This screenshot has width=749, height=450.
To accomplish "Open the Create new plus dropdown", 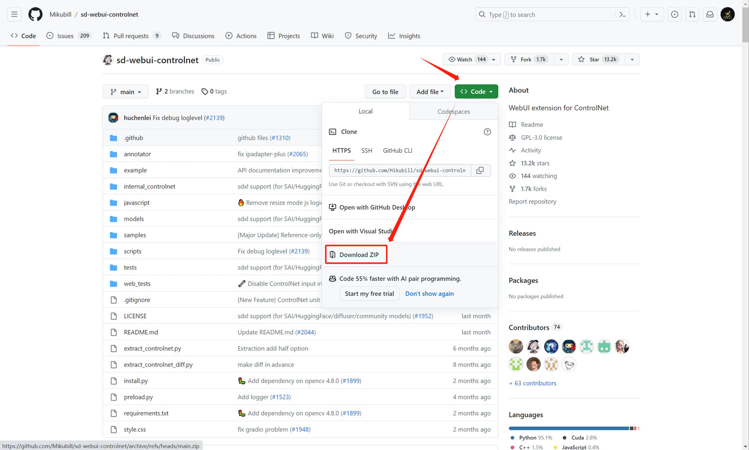I will [x=652, y=14].
